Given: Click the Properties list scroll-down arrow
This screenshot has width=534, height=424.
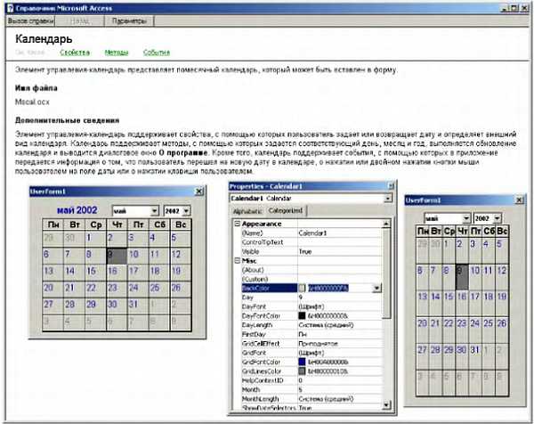Looking at the screenshot, I should (386, 405).
